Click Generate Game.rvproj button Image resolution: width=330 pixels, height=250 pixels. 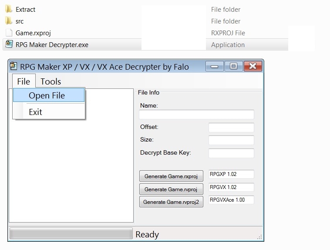(x=171, y=189)
